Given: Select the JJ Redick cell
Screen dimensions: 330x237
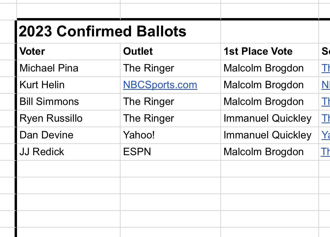Looking at the screenshot, I should (x=42, y=152).
